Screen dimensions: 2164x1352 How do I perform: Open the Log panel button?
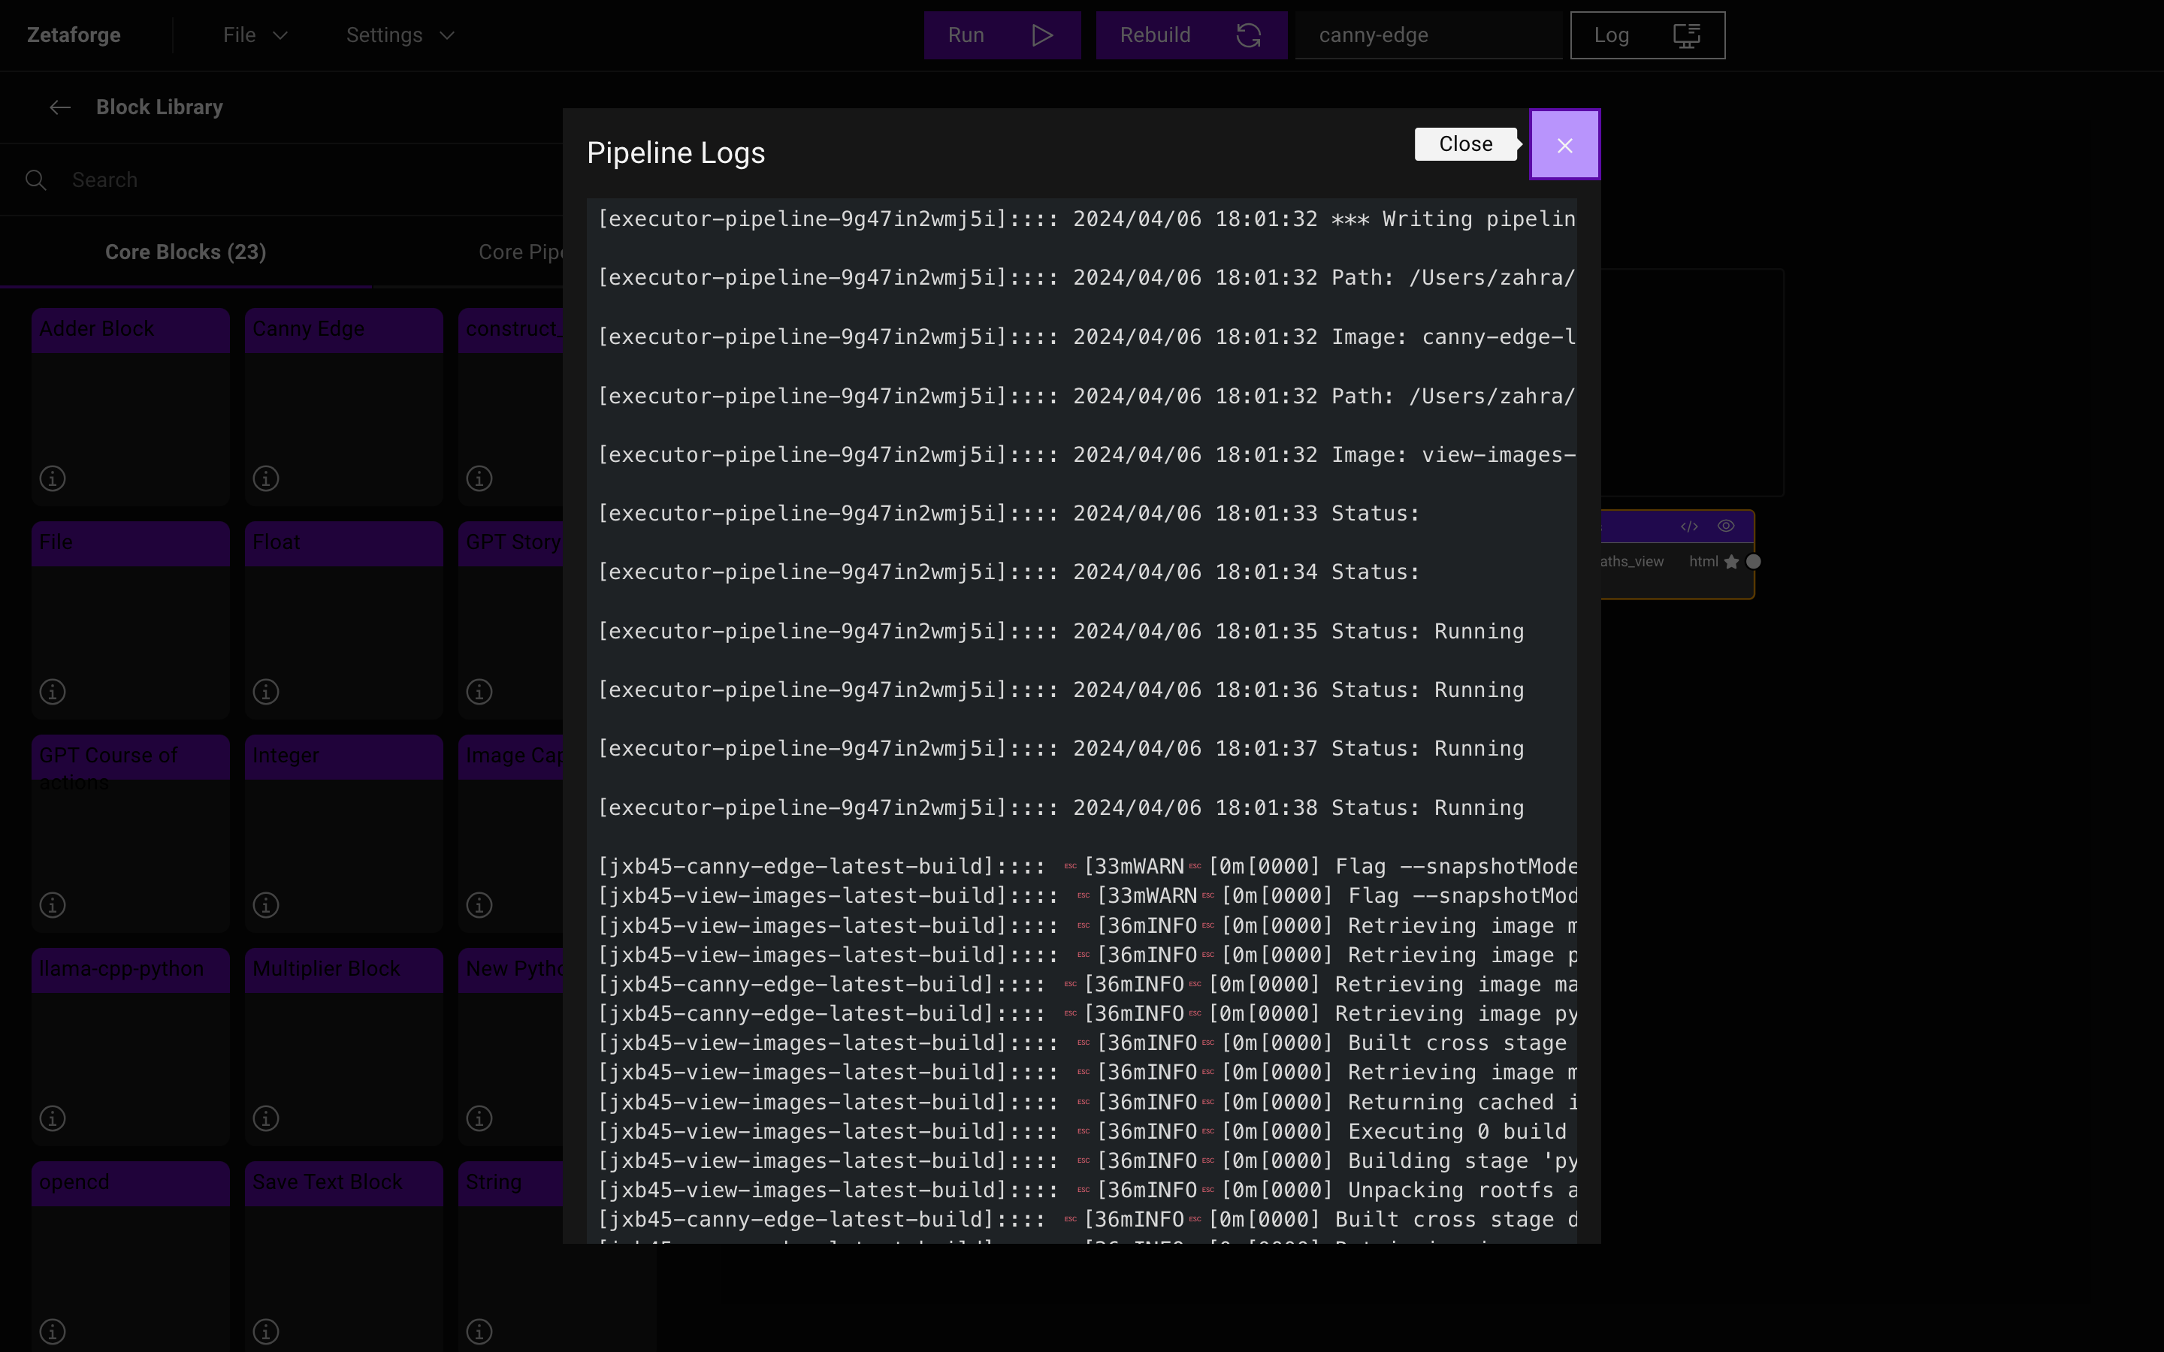[x=1647, y=35]
